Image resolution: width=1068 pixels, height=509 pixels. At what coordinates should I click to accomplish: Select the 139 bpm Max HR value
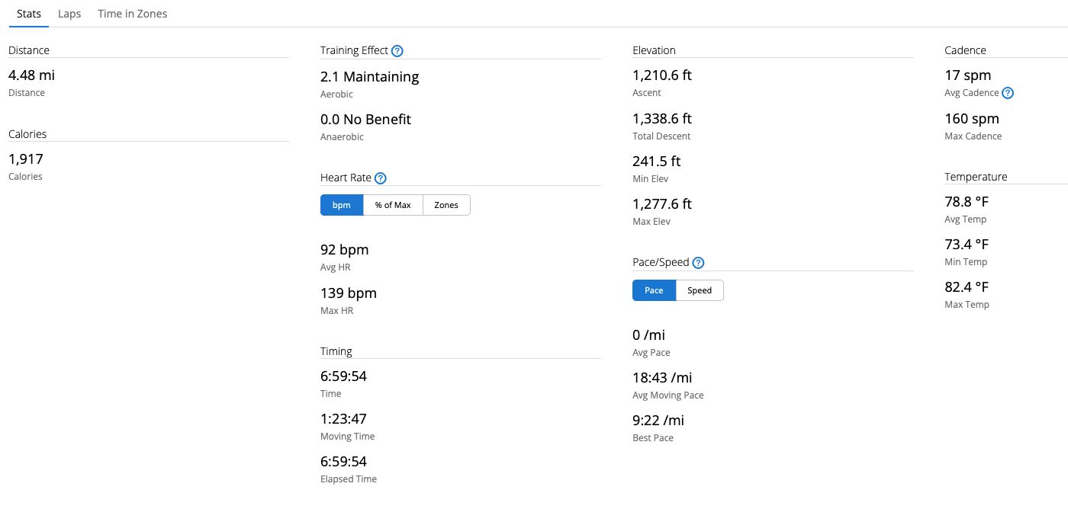tap(349, 293)
